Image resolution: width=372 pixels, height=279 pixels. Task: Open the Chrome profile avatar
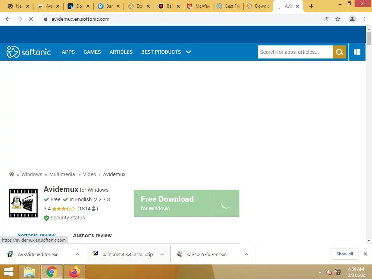tap(352, 19)
